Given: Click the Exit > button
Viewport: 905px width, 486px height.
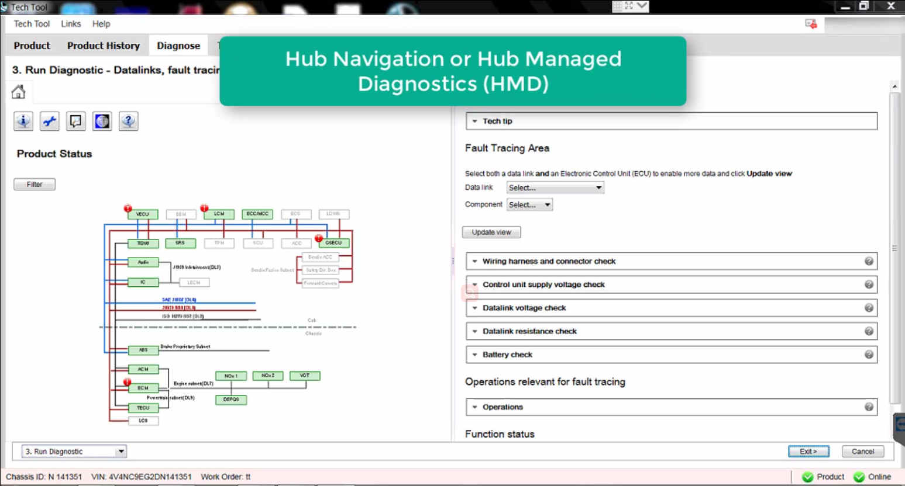Looking at the screenshot, I should click(x=808, y=452).
